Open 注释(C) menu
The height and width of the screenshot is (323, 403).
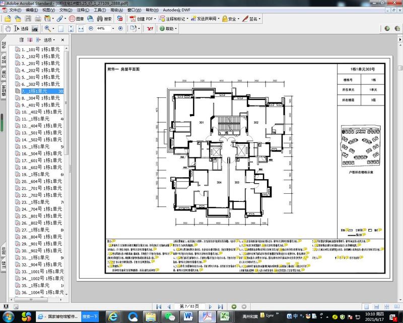pyautogui.click(x=83, y=10)
